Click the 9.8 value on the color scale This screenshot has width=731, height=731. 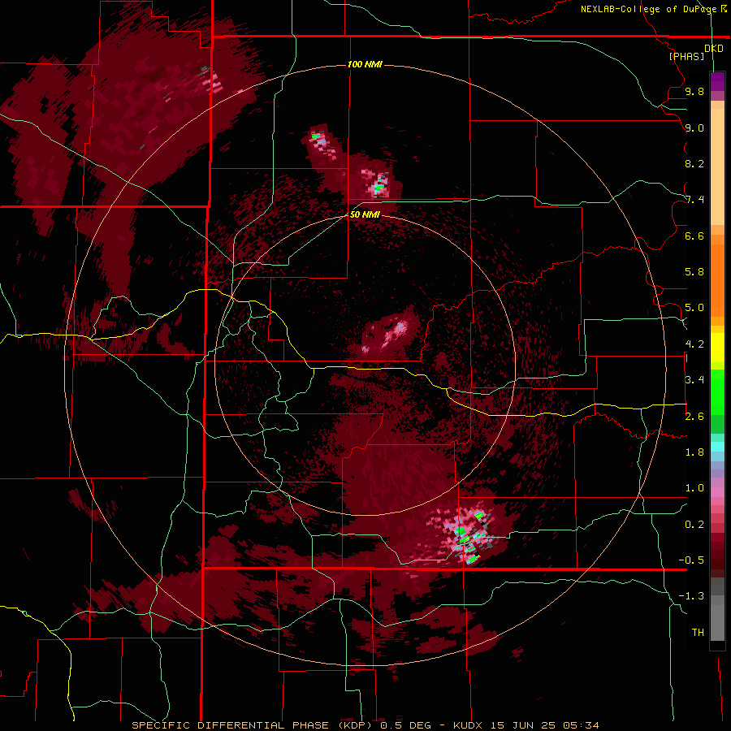[694, 91]
